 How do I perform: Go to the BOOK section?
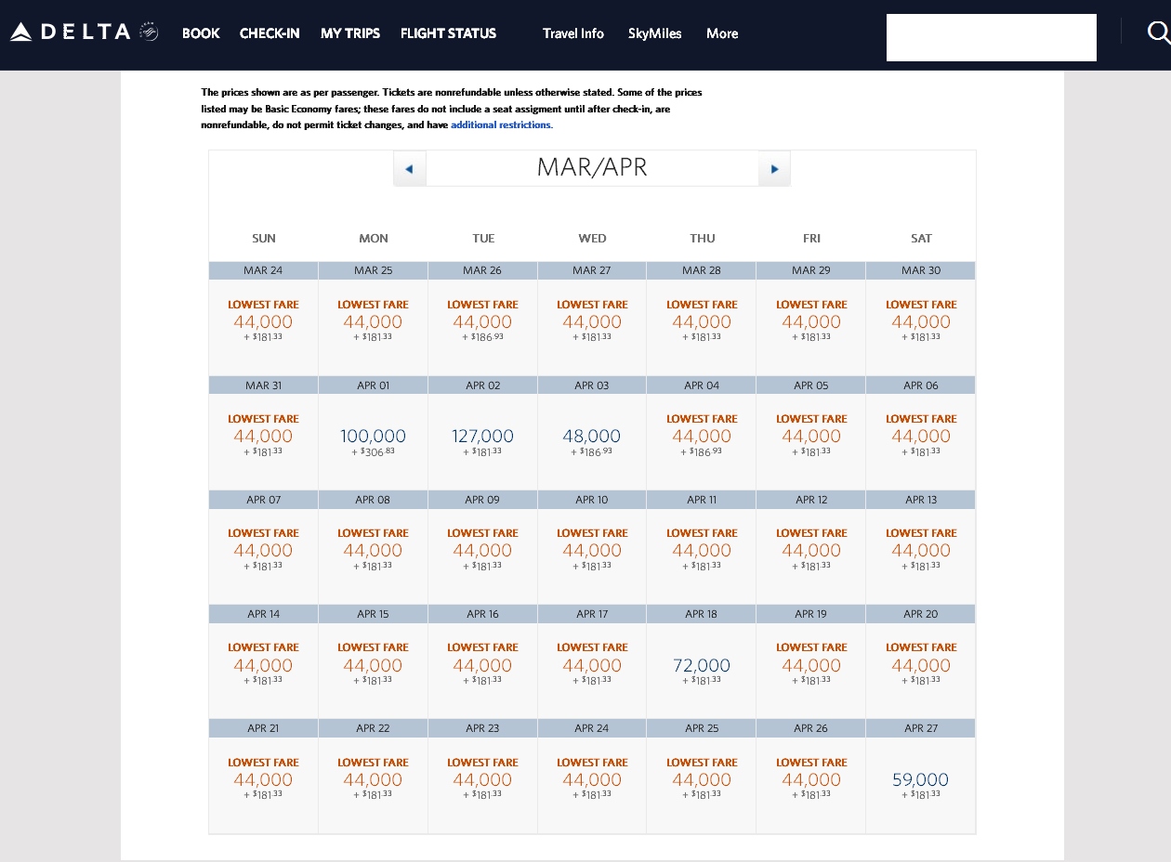click(x=201, y=33)
